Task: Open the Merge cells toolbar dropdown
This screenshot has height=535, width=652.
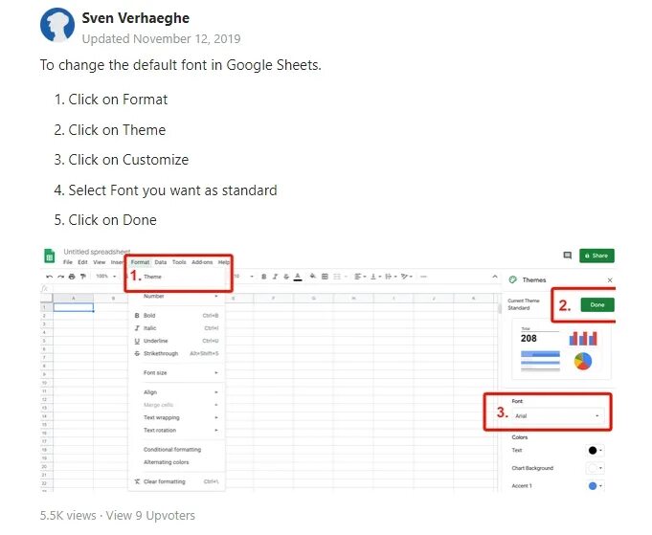Action: 340,277
